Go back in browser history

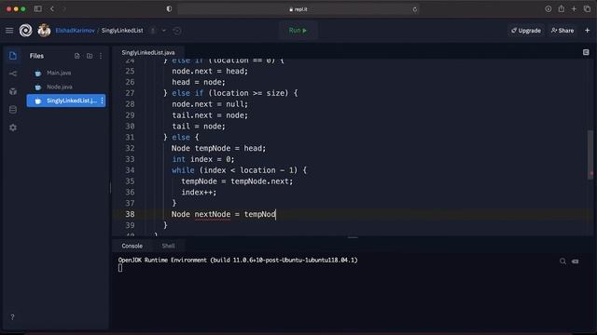pos(52,8)
